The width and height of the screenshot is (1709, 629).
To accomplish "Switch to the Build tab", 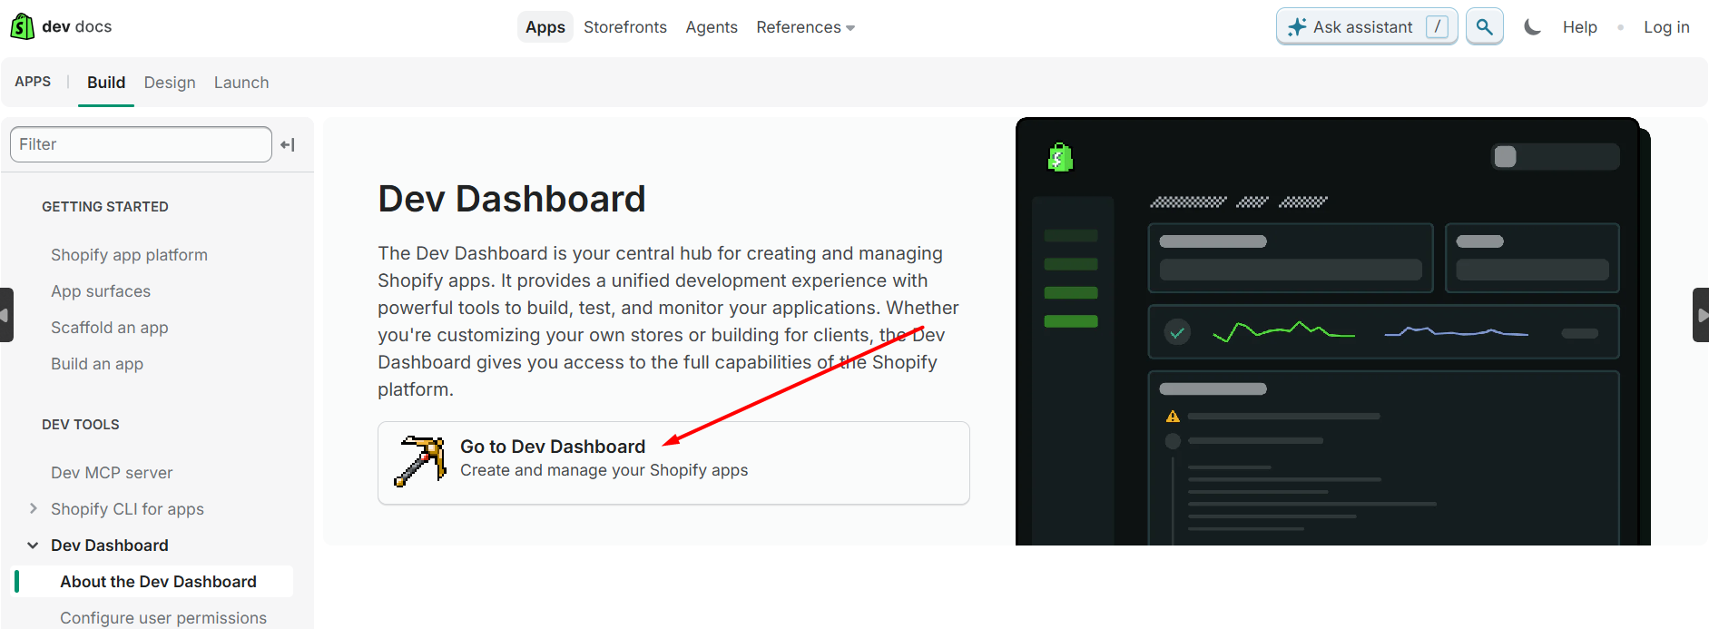I will [106, 83].
